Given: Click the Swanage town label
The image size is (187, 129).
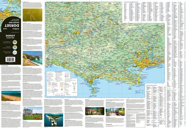Looking at the screenshot, I should 140,83.
